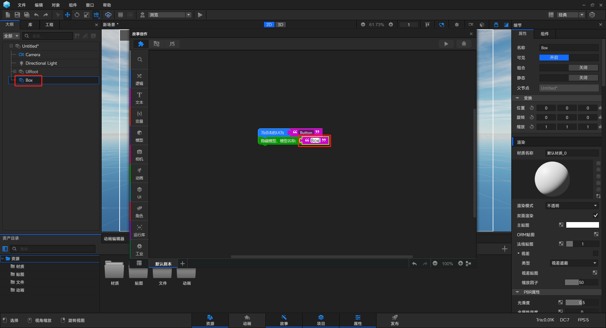The width and height of the screenshot is (606, 328).
Task: Open the 文本 block category
Action: 139,98
